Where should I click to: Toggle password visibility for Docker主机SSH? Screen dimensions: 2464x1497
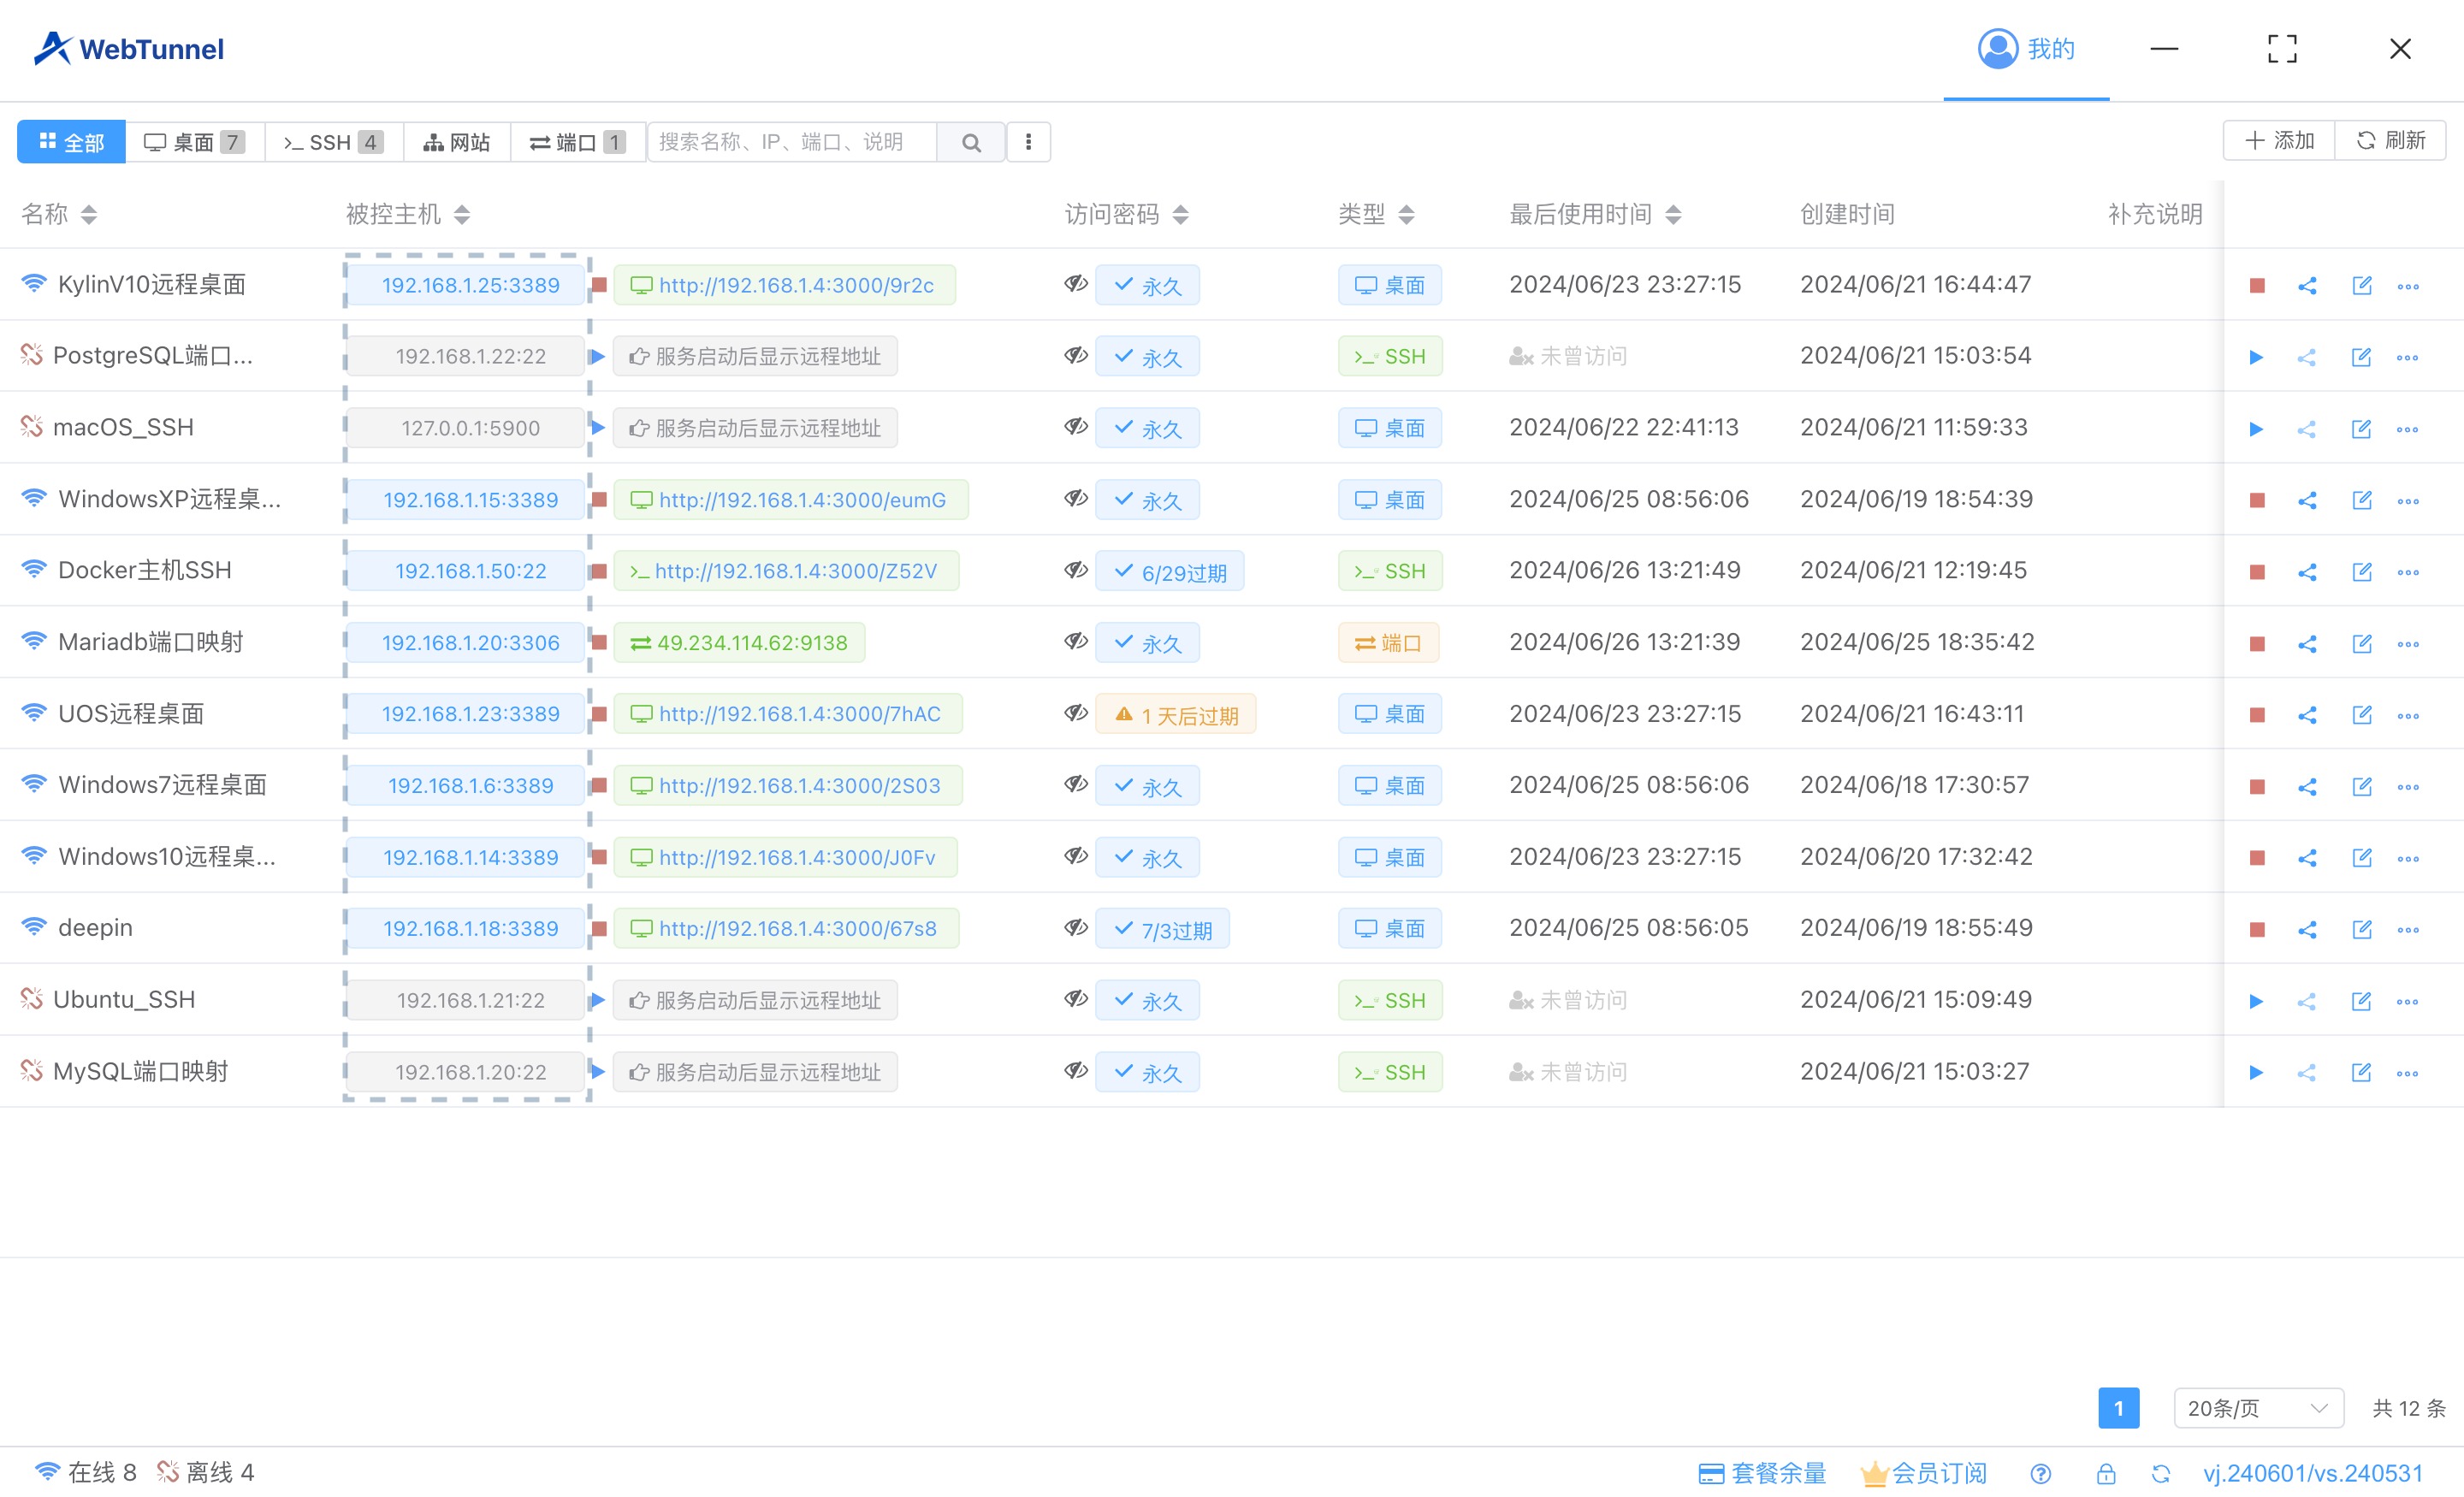click(x=1076, y=570)
